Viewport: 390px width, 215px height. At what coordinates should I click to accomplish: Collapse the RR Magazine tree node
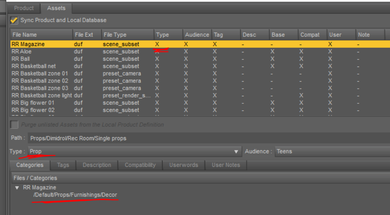tap(17, 188)
